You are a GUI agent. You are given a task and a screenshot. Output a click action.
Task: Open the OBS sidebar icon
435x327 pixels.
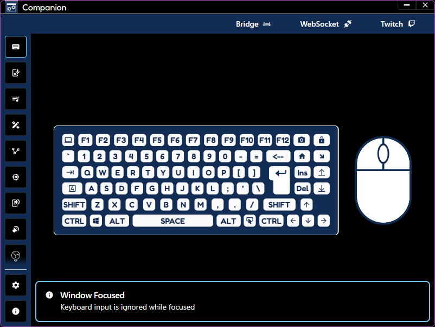tap(16, 255)
